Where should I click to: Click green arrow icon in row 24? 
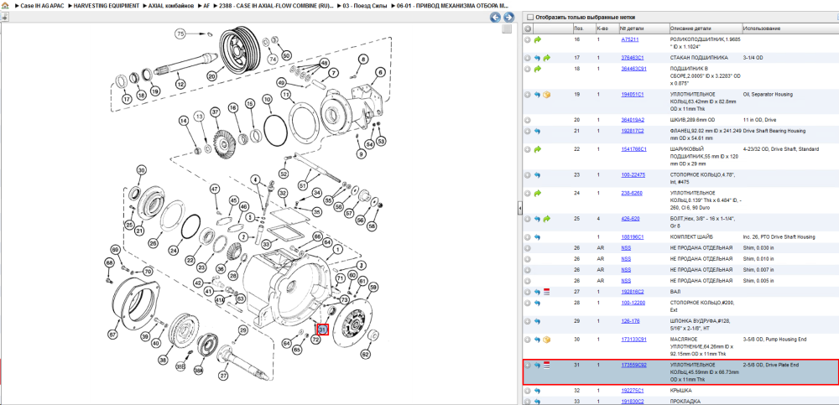point(538,193)
